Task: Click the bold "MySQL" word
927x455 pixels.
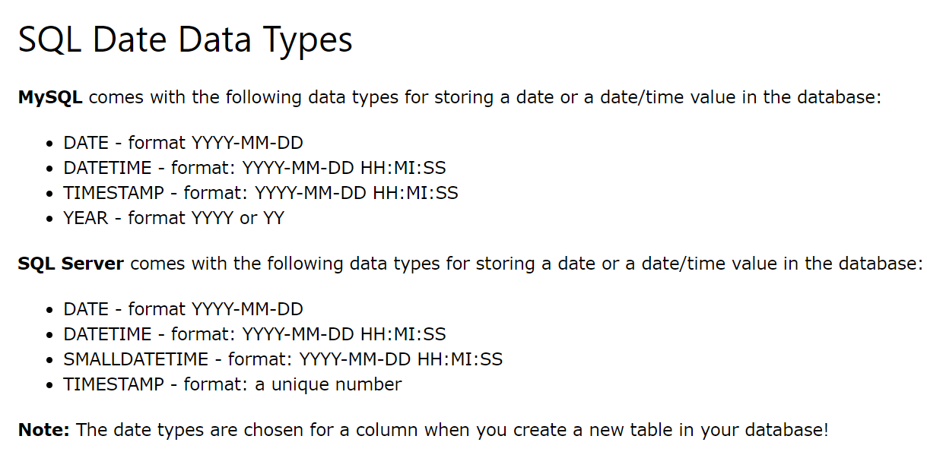Action: coord(50,98)
